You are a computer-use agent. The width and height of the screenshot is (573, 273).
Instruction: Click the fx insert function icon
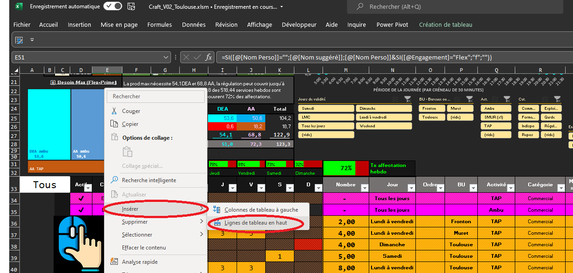[x=209, y=57]
